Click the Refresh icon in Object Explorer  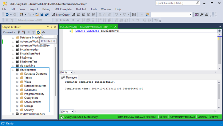click(x=38, y=32)
